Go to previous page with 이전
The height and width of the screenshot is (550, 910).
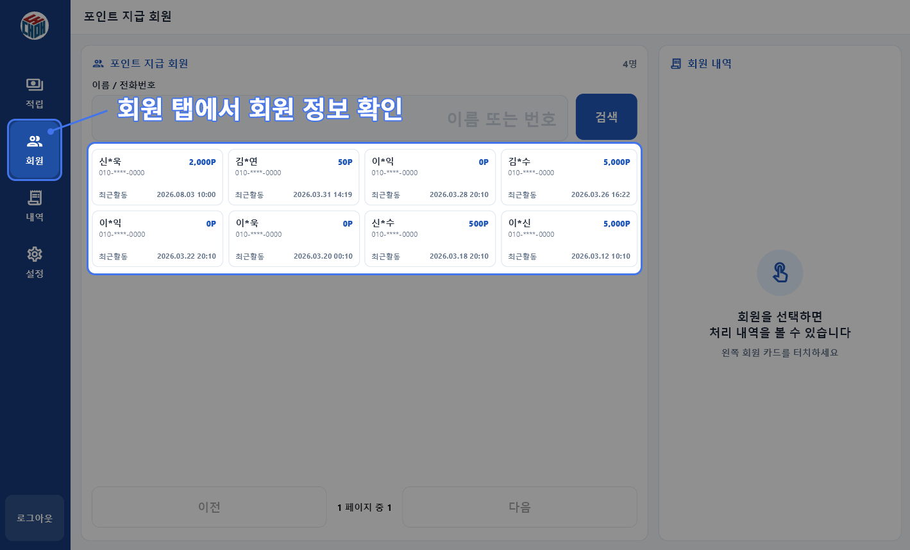pyautogui.click(x=209, y=507)
